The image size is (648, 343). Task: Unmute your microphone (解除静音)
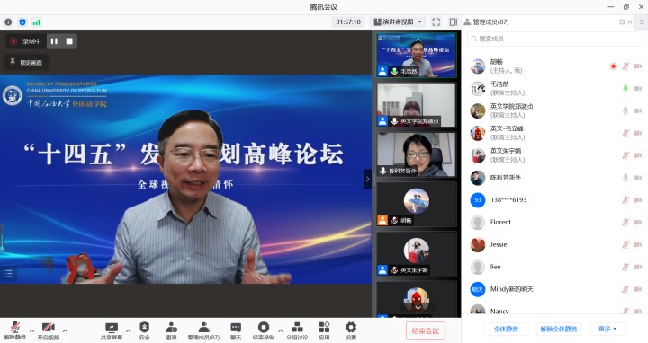[x=15, y=330]
